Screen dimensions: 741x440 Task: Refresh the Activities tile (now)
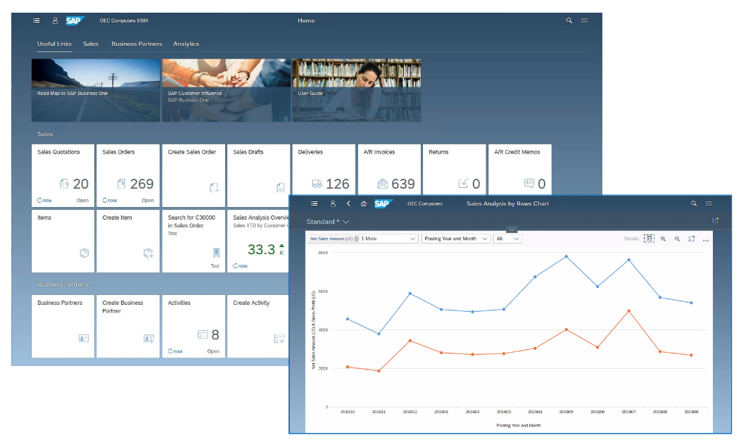[x=175, y=351]
